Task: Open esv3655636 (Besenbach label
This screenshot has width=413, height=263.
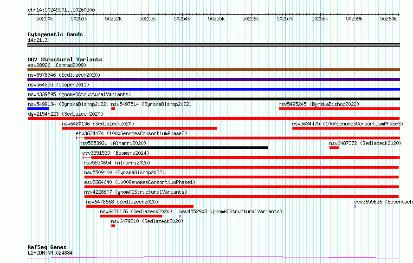Action: pyautogui.click(x=383, y=202)
